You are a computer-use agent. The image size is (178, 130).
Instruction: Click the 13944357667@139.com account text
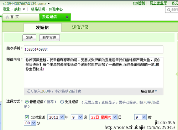[x=24, y=4]
